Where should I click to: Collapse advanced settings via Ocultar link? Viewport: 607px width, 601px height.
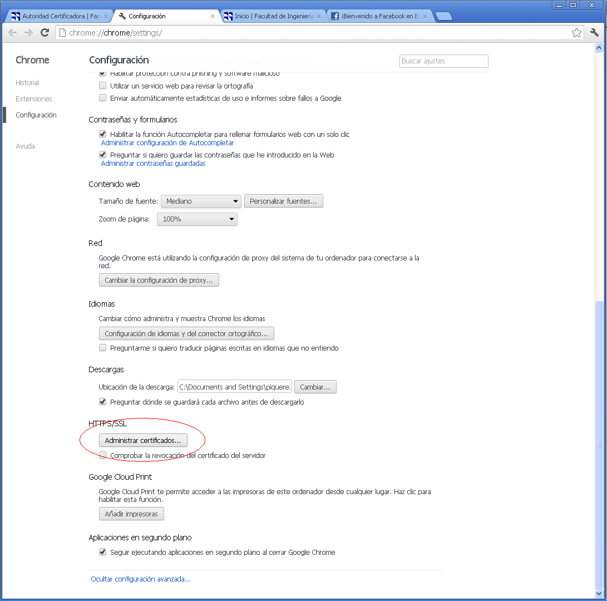pos(141,579)
